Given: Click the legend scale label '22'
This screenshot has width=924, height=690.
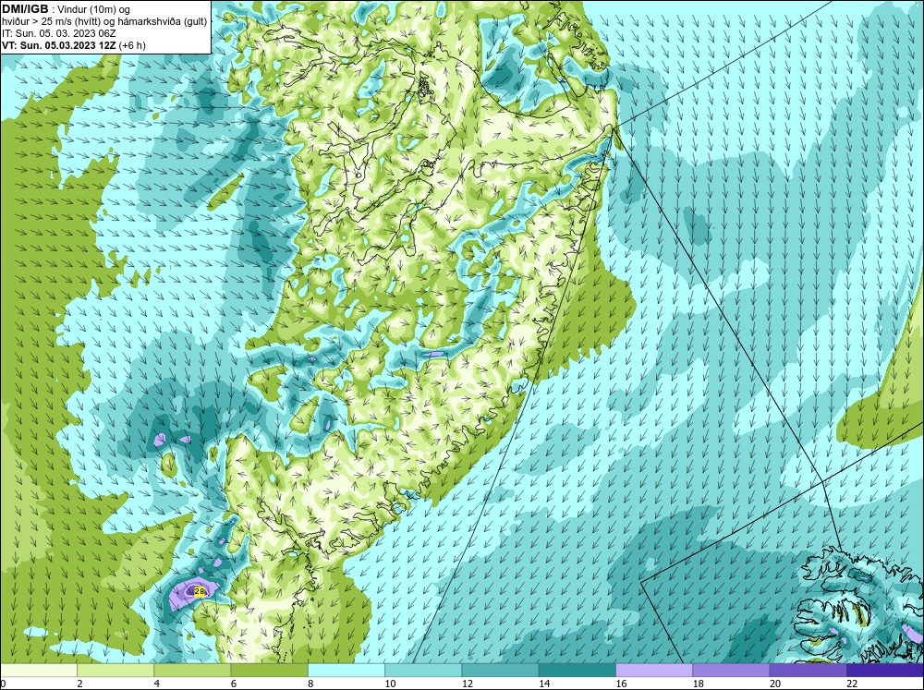Looking at the screenshot, I should click(x=852, y=683).
